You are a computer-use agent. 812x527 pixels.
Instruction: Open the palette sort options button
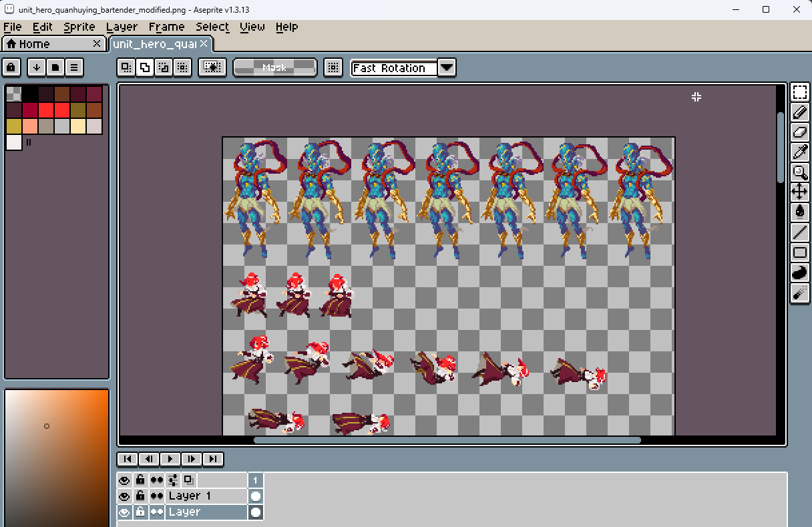click(x=37, y=67)
